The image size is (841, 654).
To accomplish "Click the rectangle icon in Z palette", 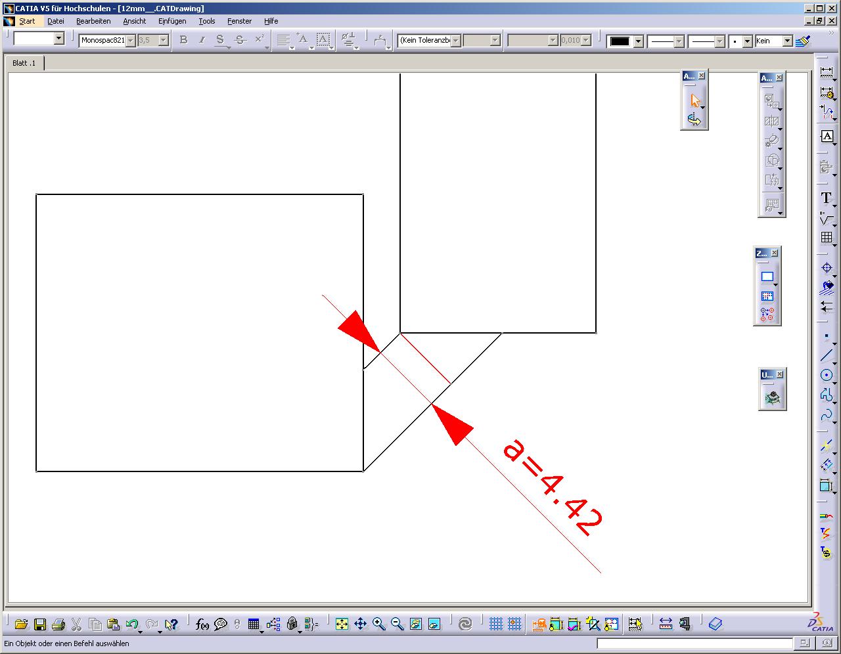I will tap(767, 277).
